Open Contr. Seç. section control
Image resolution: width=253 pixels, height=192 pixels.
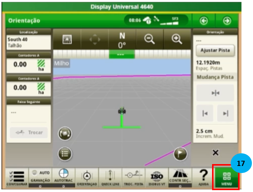point(180,177)
